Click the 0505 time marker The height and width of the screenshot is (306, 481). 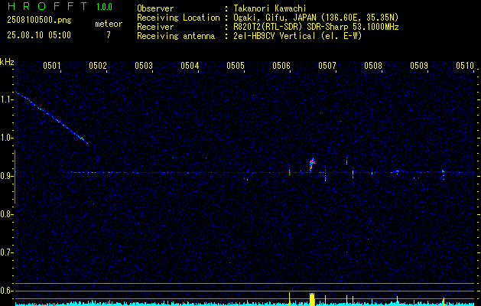(x=236, y=66)
